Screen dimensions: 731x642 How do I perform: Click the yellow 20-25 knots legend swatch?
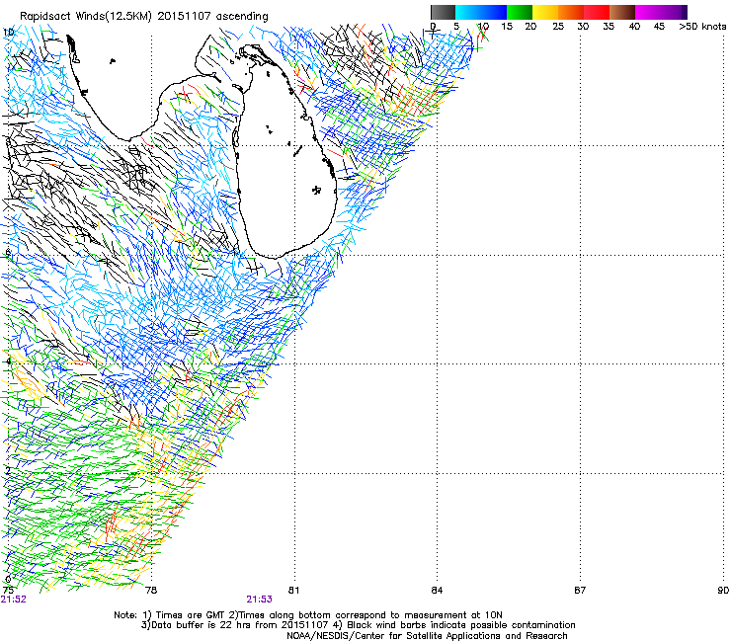tap(545, 12)
